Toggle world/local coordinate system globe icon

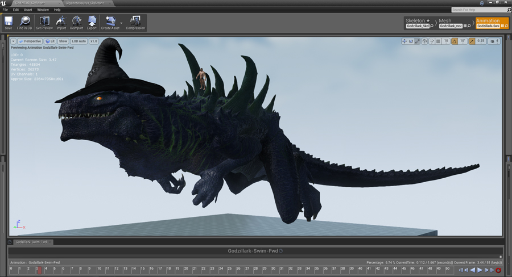424,41
